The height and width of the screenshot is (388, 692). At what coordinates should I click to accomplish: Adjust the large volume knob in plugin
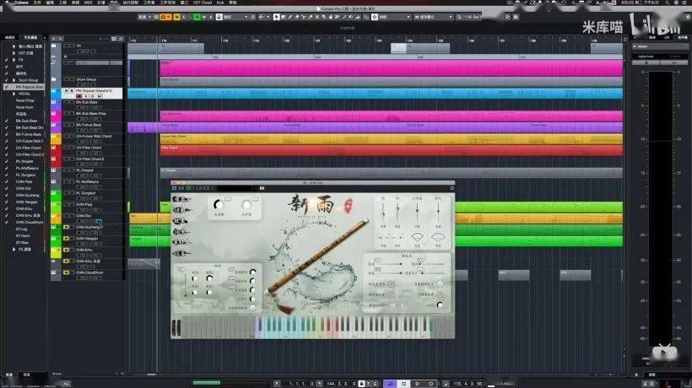coord(219,205)
